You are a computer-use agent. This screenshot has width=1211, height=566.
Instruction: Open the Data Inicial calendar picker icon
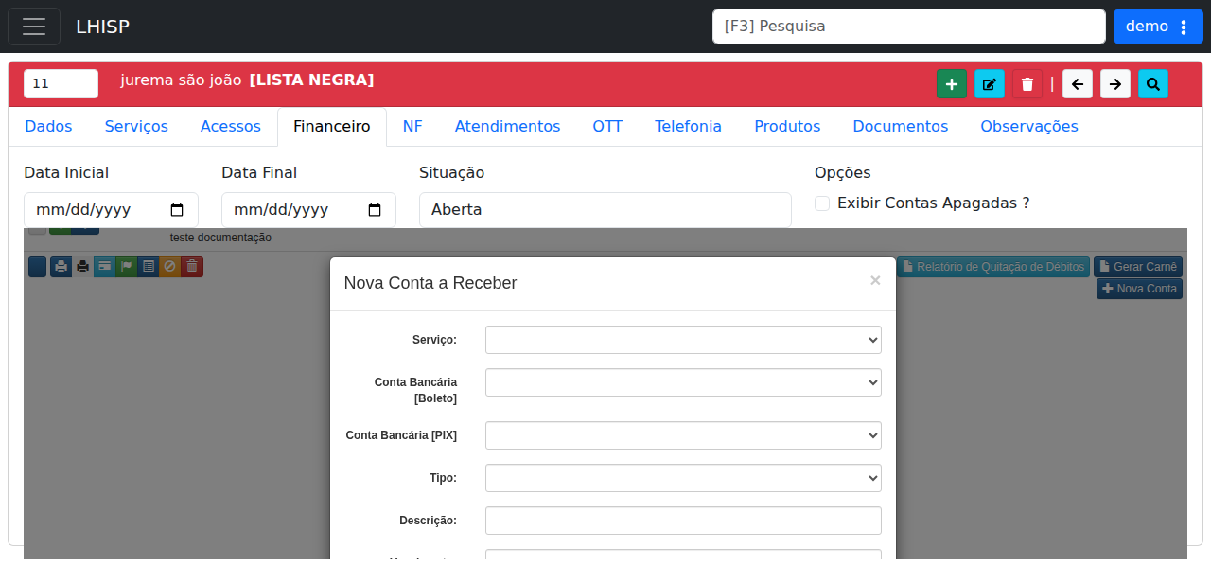click(177, 210)
